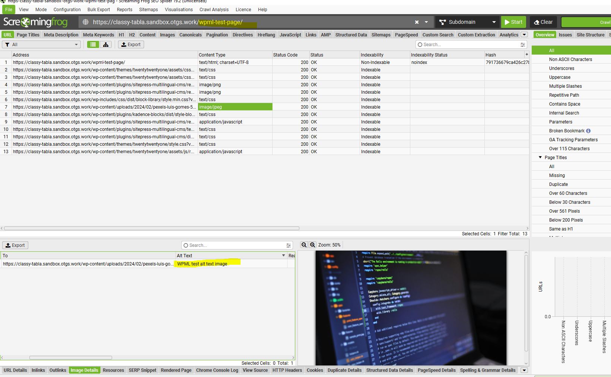Click the code screen image preview
611x377 pixels.
411,308
